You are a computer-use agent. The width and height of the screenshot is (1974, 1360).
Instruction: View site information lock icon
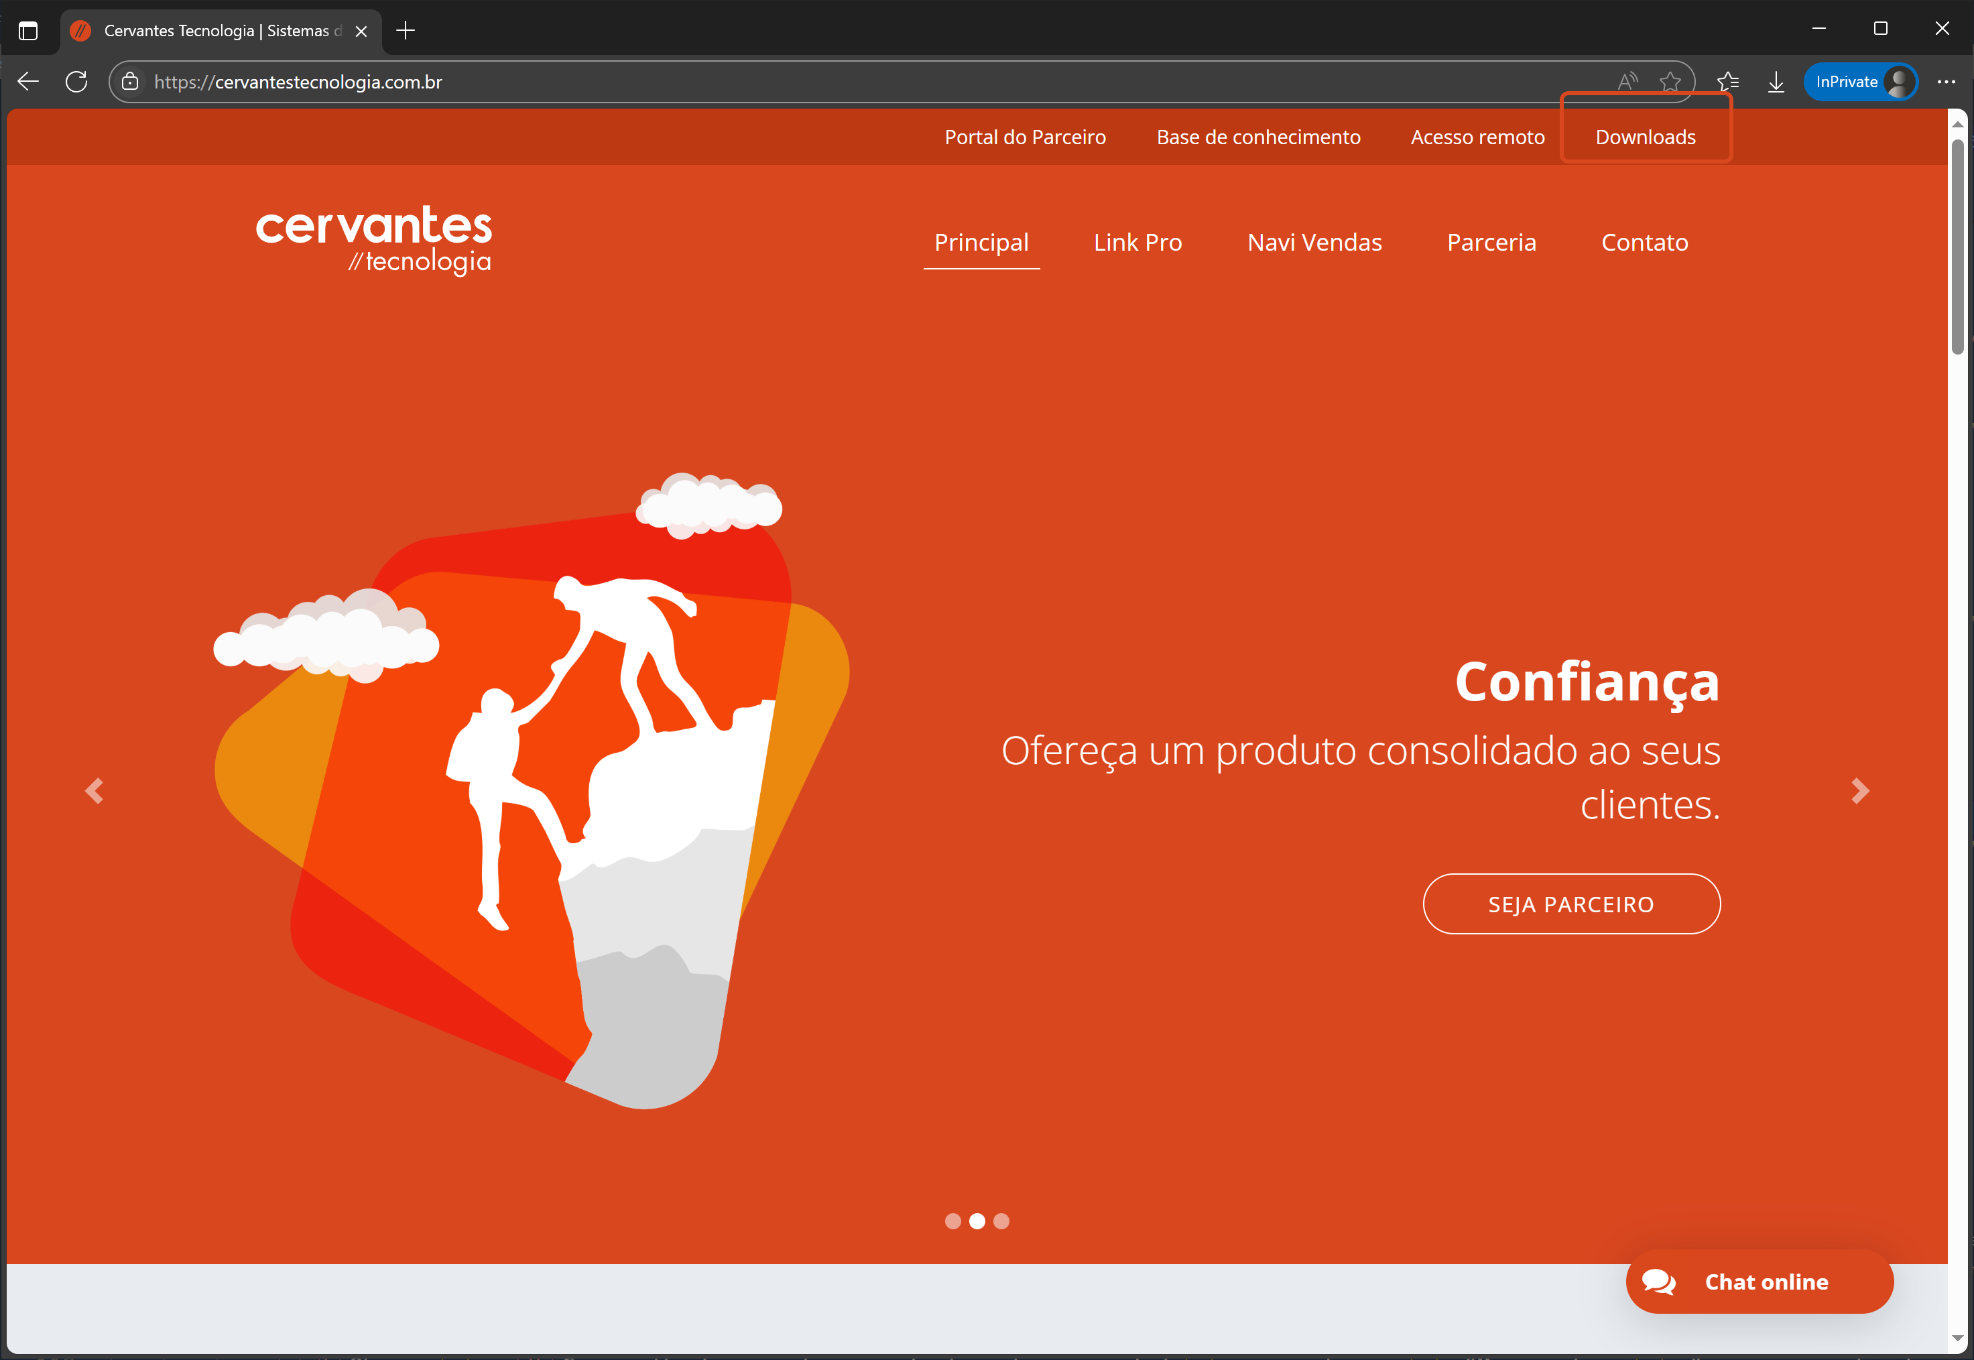point(130,82)
